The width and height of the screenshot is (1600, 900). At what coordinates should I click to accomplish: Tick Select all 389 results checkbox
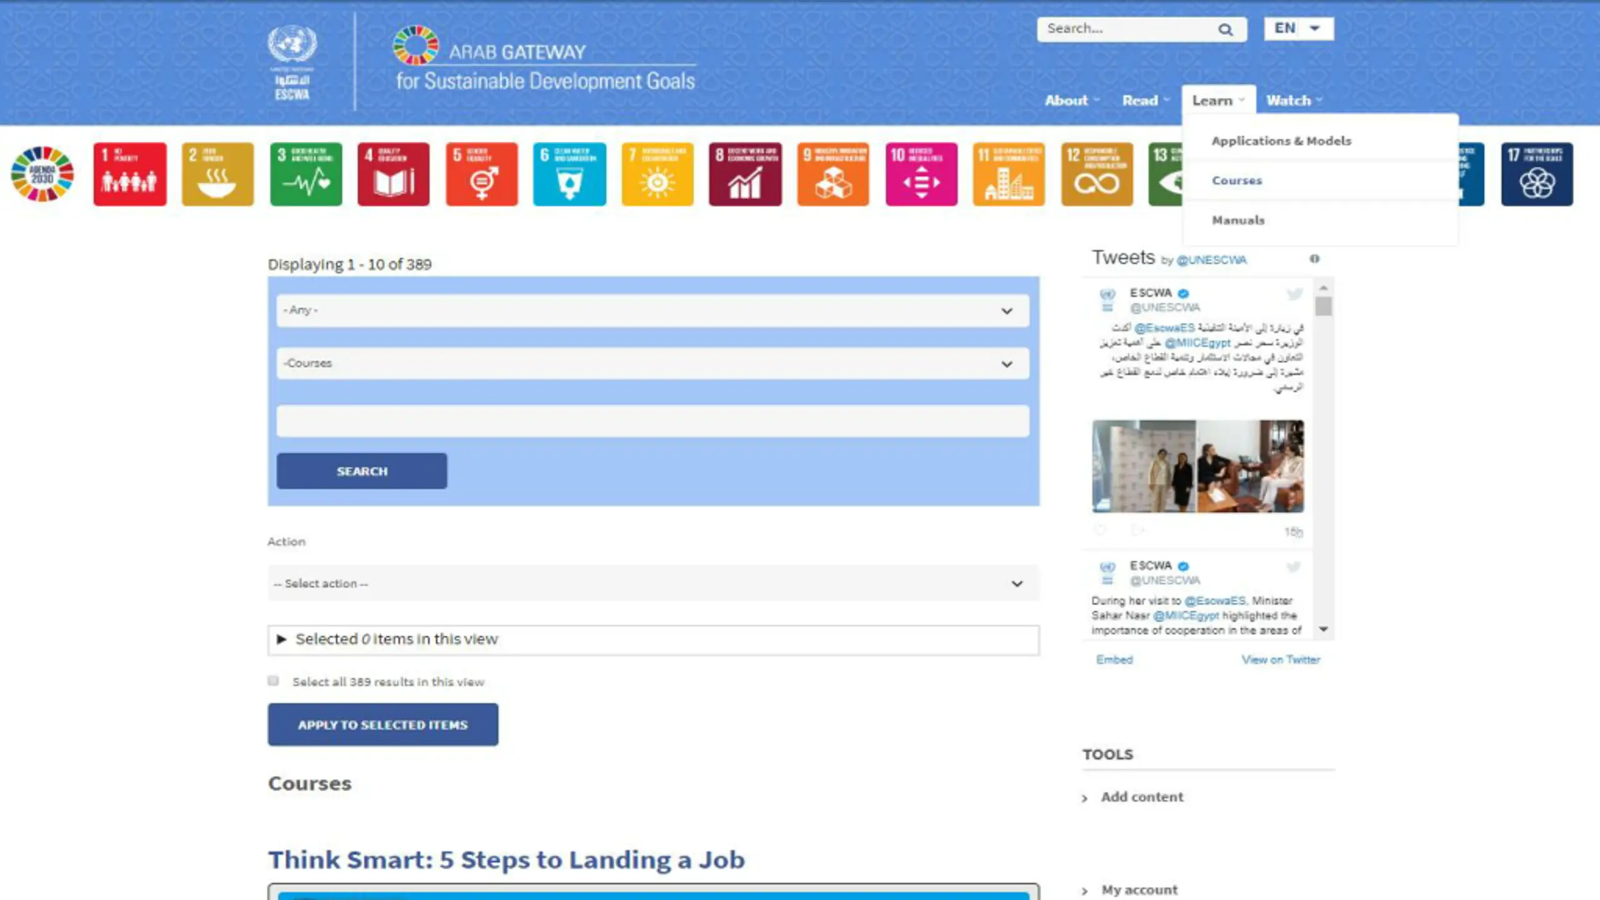tap(273, 681)
